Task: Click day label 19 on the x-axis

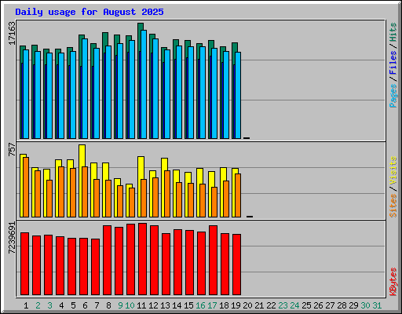Action: point(236,305)
